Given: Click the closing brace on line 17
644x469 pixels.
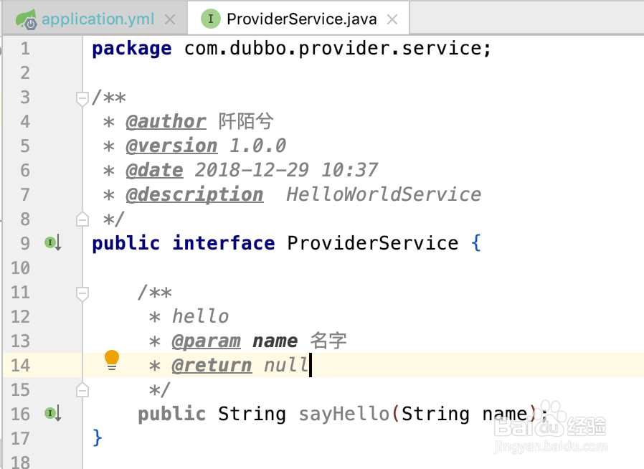Looking at the screenshot, I should click(98, 437).
